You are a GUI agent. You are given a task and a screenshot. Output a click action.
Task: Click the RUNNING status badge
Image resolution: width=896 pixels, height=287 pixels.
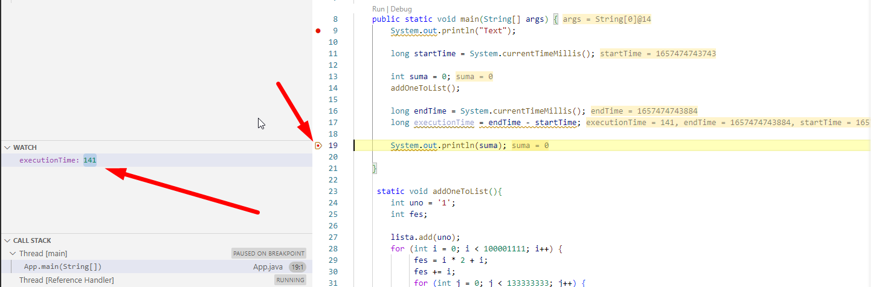[x=290, y=280]
